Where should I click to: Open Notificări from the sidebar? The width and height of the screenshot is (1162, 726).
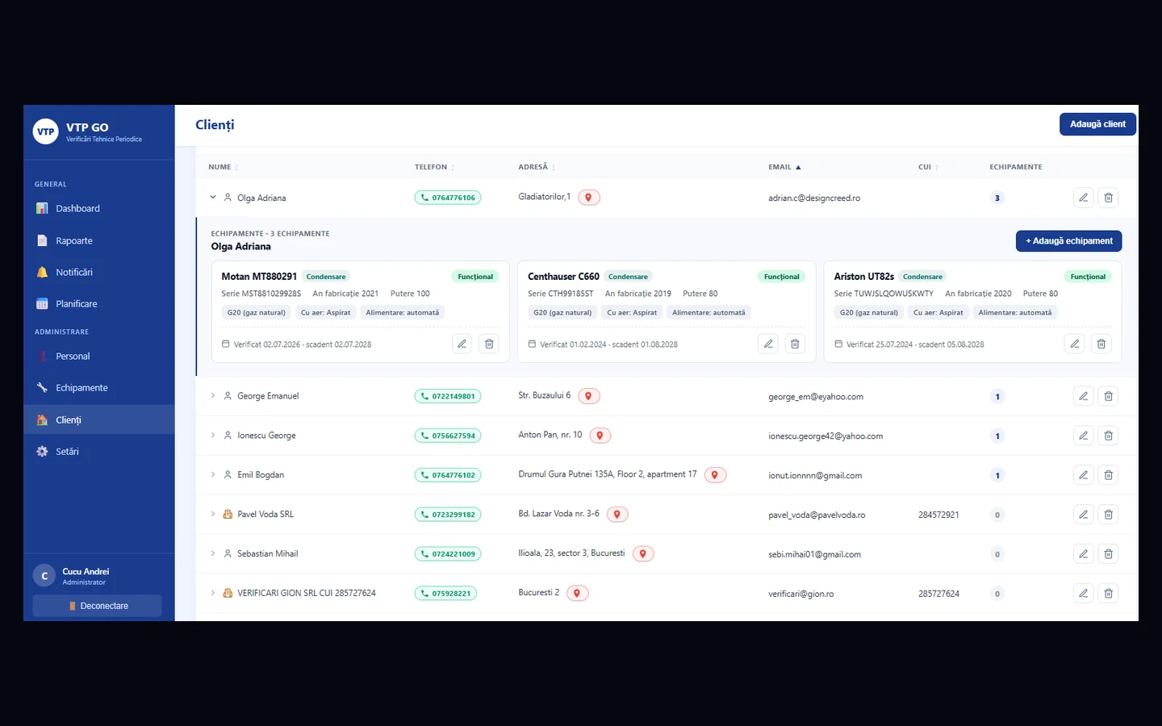tap(99, 272)
